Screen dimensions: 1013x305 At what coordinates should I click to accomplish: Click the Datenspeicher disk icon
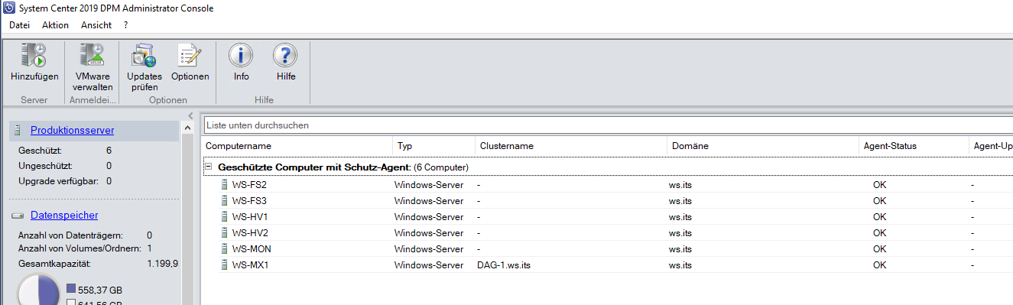coord(18,216)
